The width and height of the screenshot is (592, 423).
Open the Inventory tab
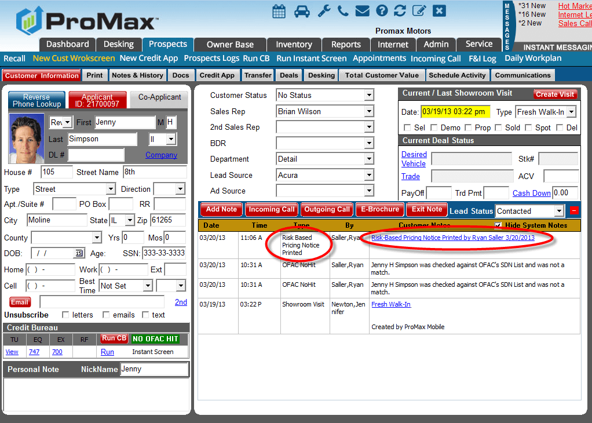294,45
